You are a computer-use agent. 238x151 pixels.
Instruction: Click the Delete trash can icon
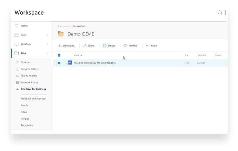click(104, 46)
